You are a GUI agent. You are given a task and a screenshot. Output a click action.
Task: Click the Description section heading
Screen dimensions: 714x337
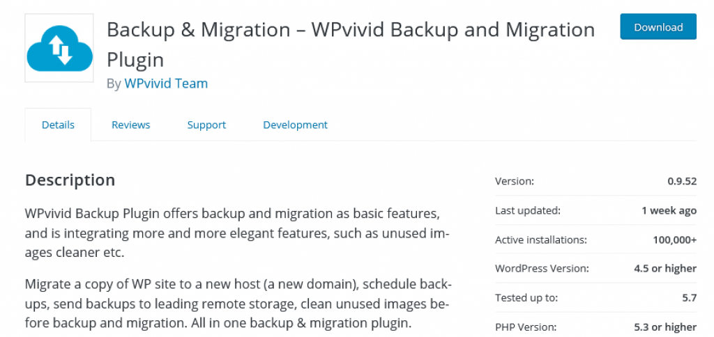pyautogui.click(x=70, y=180)
